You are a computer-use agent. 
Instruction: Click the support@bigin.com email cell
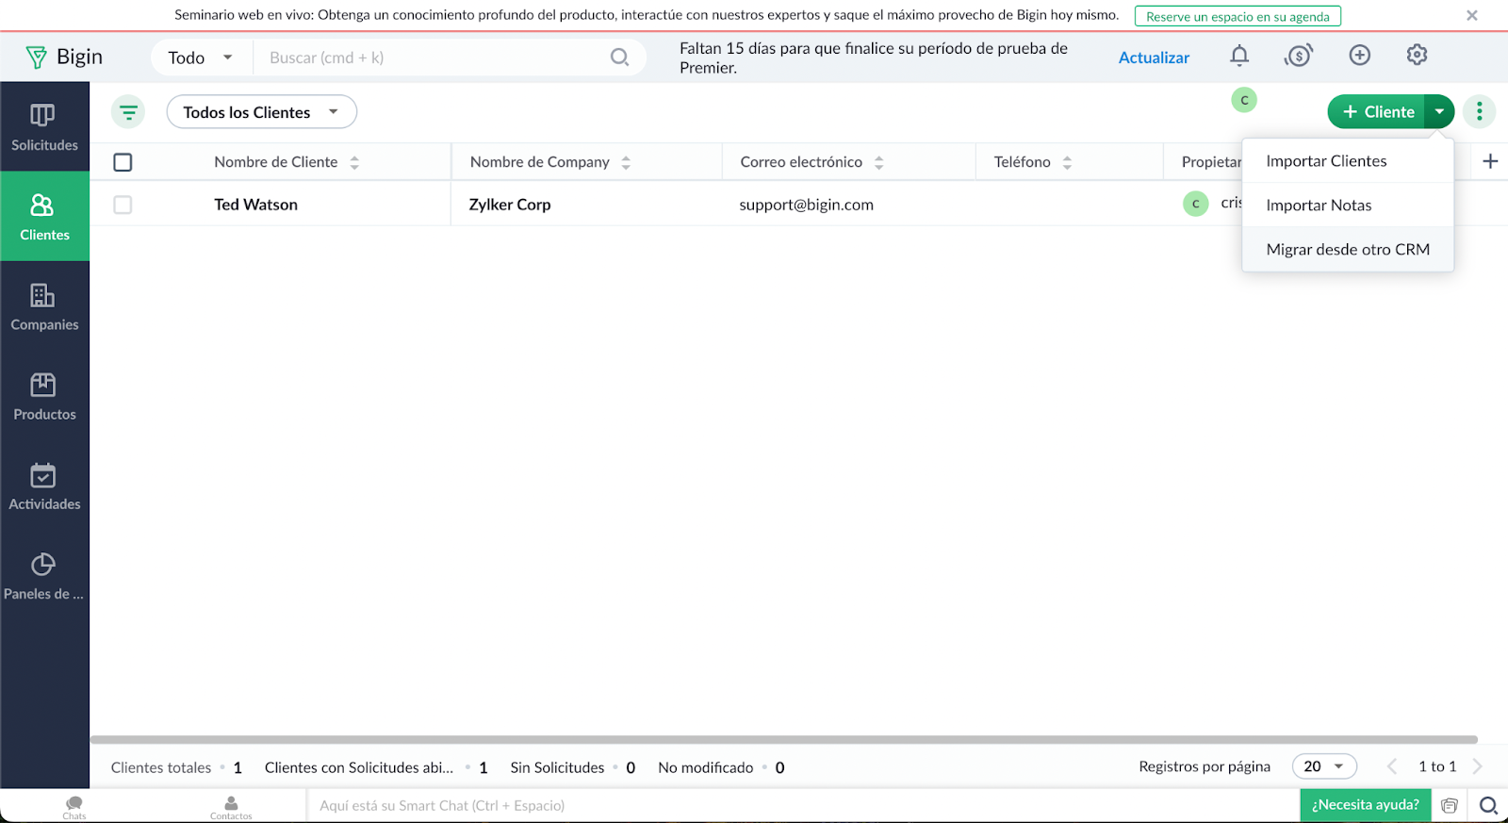click(x=806, y=205)
